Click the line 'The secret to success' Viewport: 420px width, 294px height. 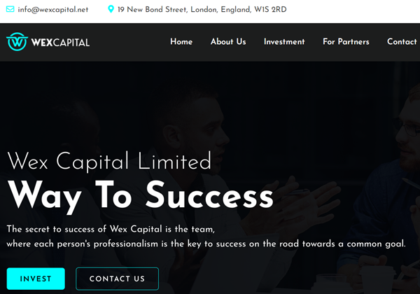111,229
